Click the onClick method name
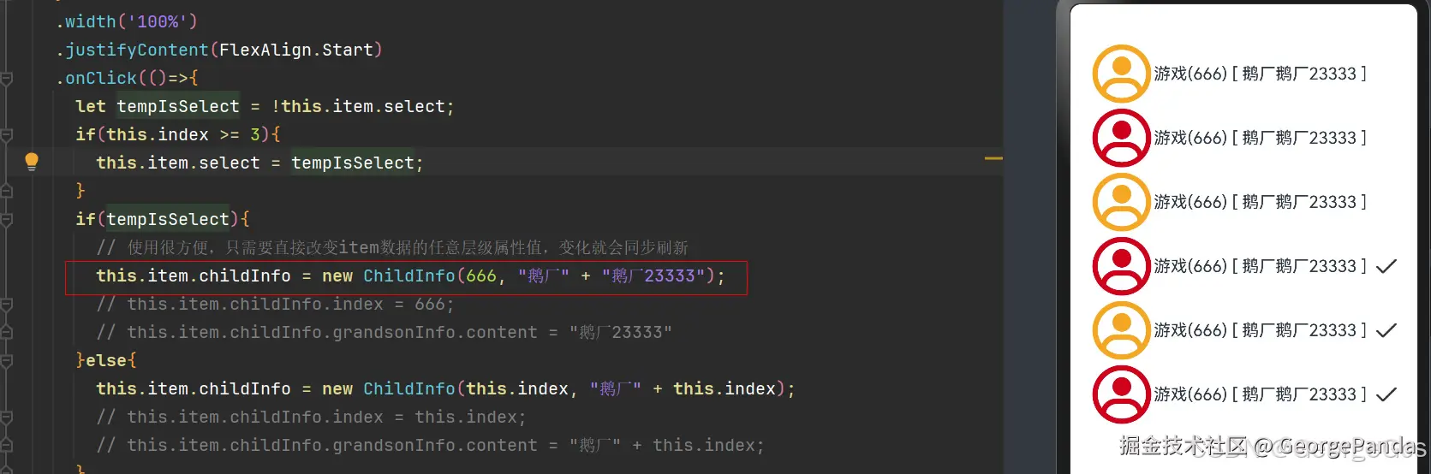This screenshot has height=474, width=1431. (x=101, y=78)
